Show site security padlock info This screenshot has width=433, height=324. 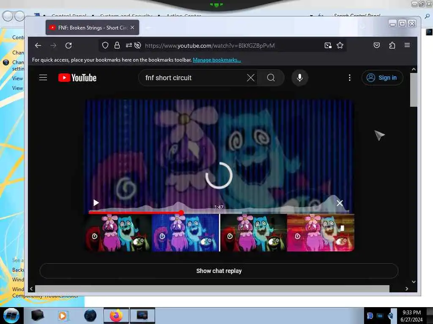[117, 45]
